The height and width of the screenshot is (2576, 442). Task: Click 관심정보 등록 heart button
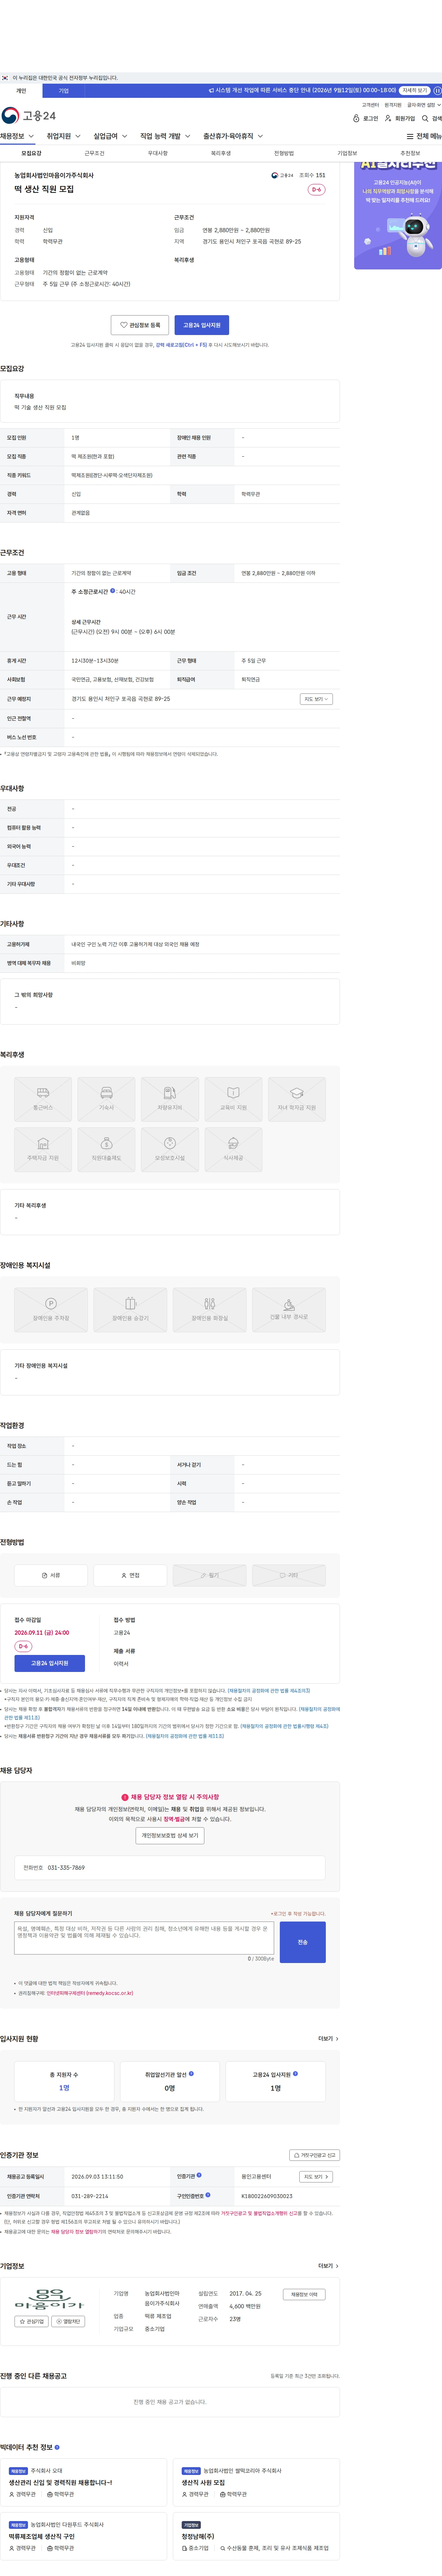(x=140, y=325)
